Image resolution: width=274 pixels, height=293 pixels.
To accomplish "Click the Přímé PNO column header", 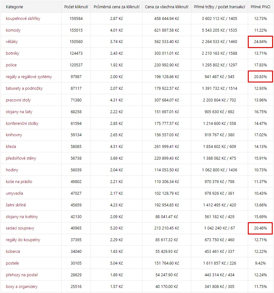I will click(260, 7).
